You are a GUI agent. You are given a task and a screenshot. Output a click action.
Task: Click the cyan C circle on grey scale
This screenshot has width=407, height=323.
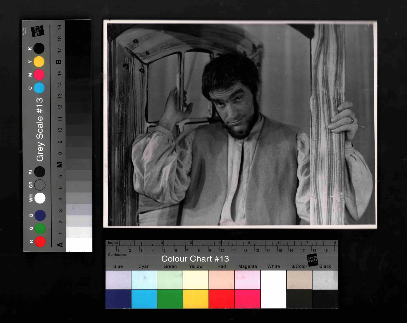[x=39, y=88]
